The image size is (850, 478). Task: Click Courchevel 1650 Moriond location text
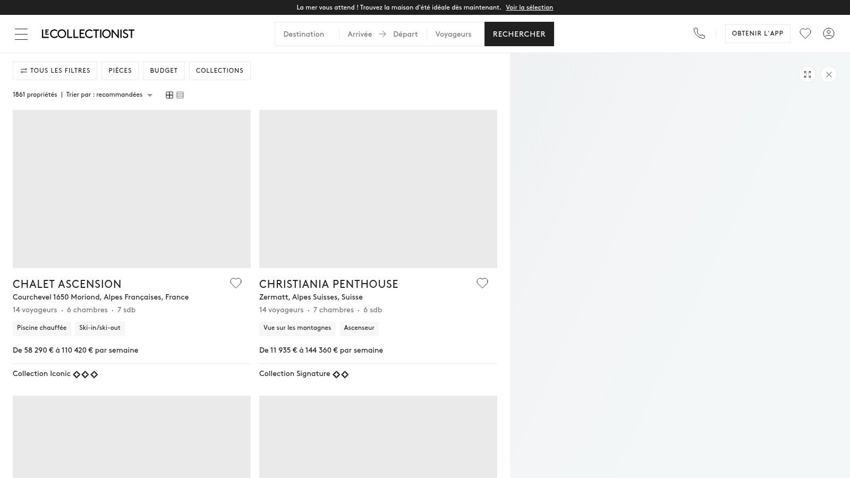click(101, 297)
